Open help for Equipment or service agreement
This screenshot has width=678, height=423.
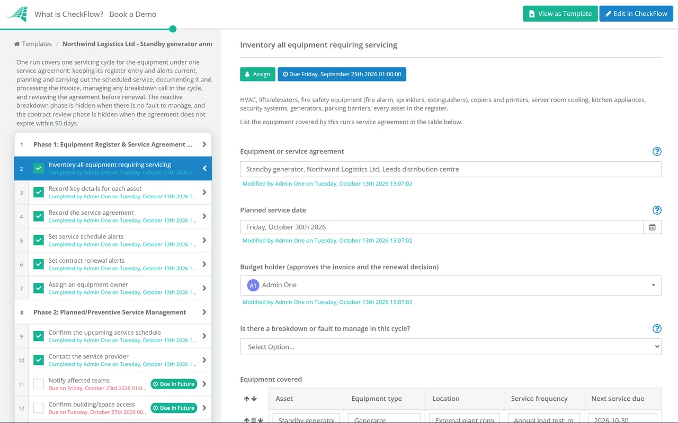pos(657,151)
